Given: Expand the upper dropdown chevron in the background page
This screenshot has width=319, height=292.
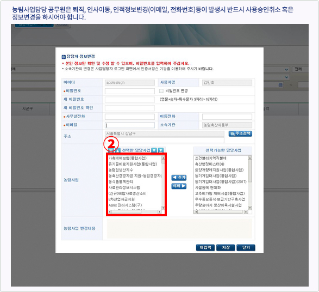Looking at the screenshot, I should (286, 70).
